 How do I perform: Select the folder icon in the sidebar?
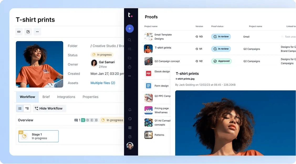[130, 58]
